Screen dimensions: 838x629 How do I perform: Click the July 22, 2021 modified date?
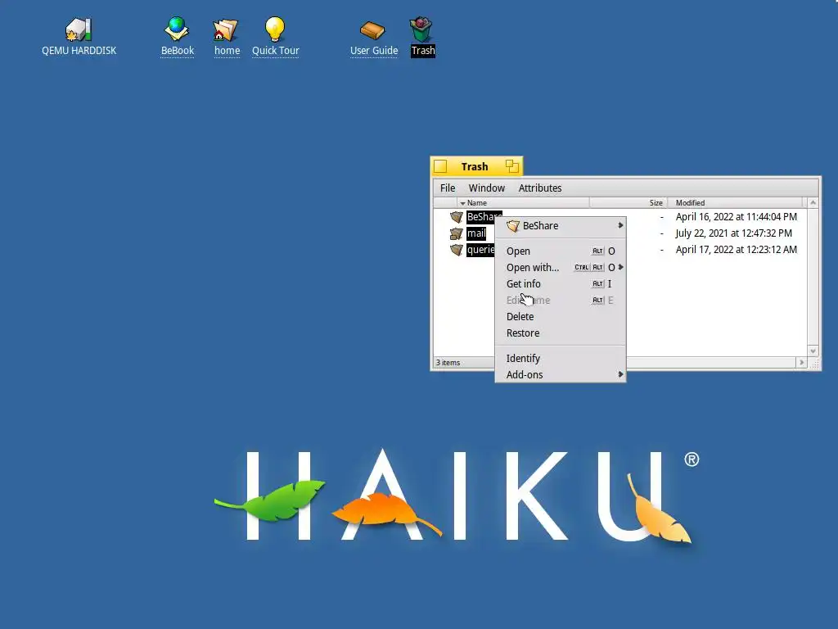pyautogui.click(x=733, y=233)
